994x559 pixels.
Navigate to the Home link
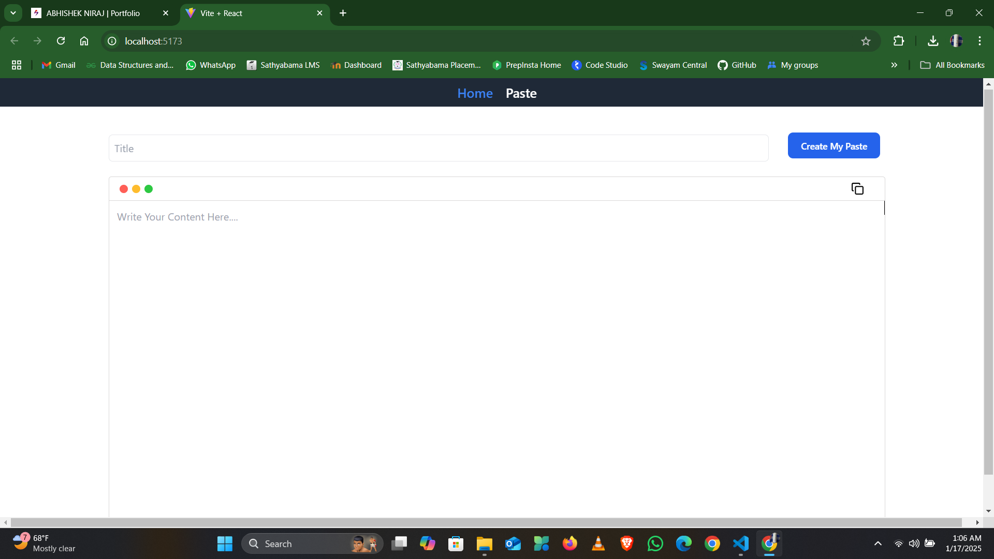475,93
